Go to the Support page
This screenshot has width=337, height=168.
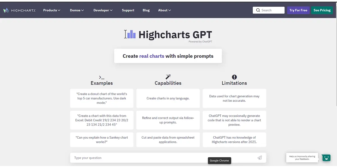128,10
